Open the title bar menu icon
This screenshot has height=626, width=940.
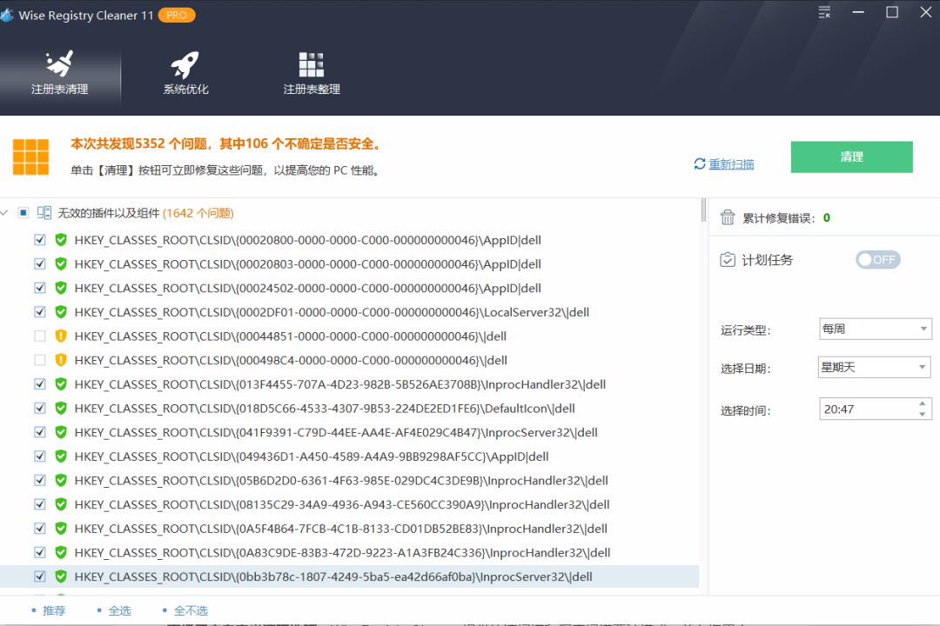(824, 12)
